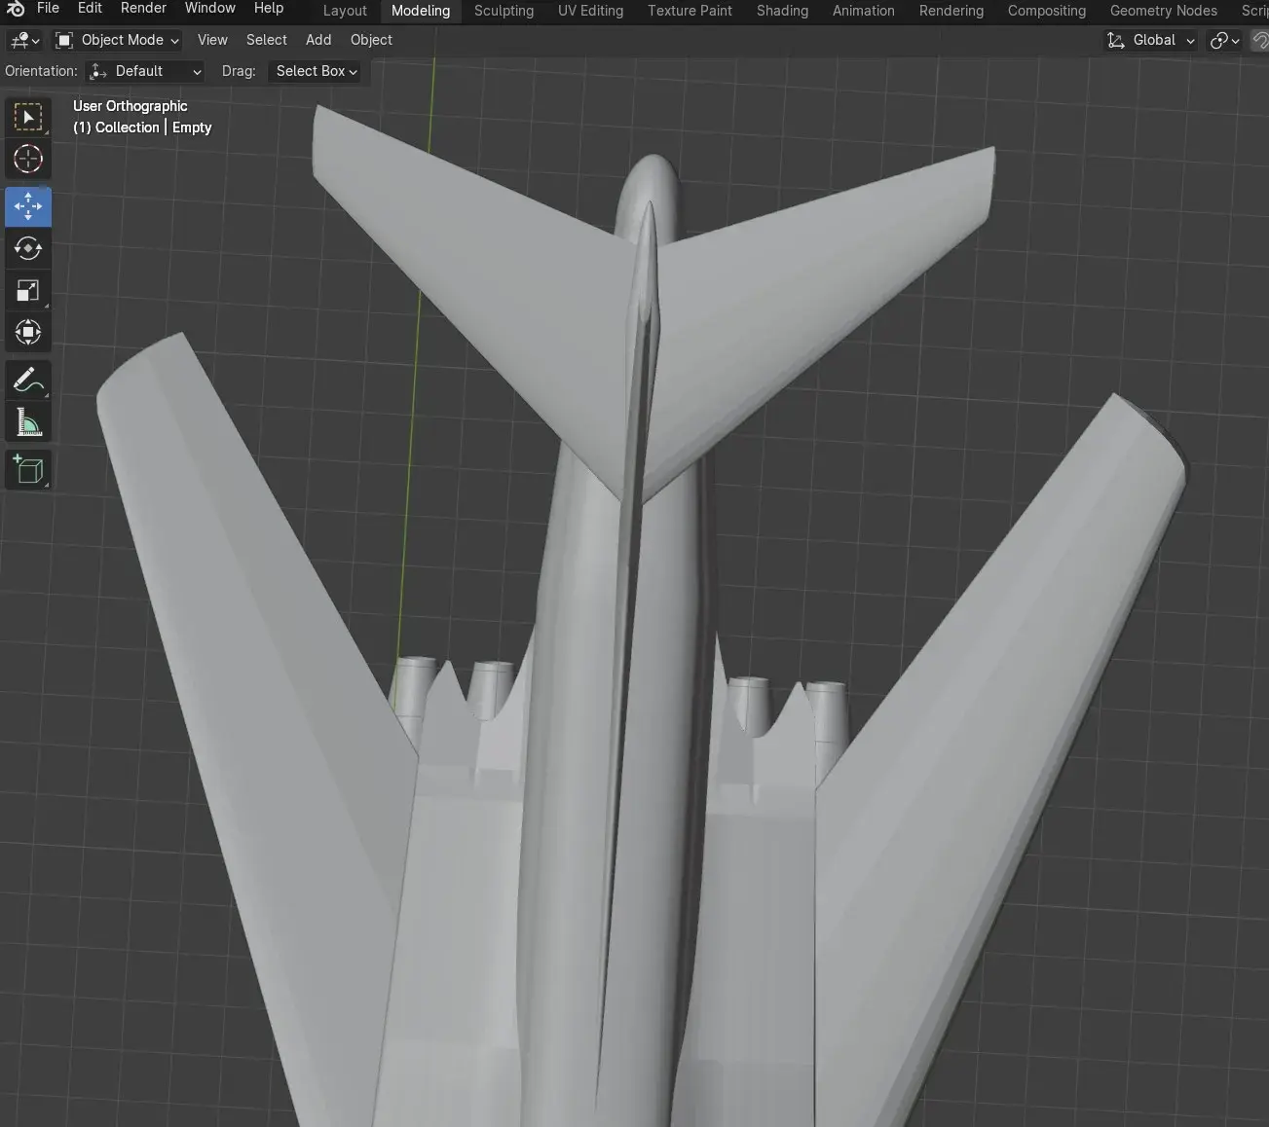Screen dimensions: 1269x1127
Task: Open the Geometry Nodes workspace tab
Action: [x=1164, y=11]
